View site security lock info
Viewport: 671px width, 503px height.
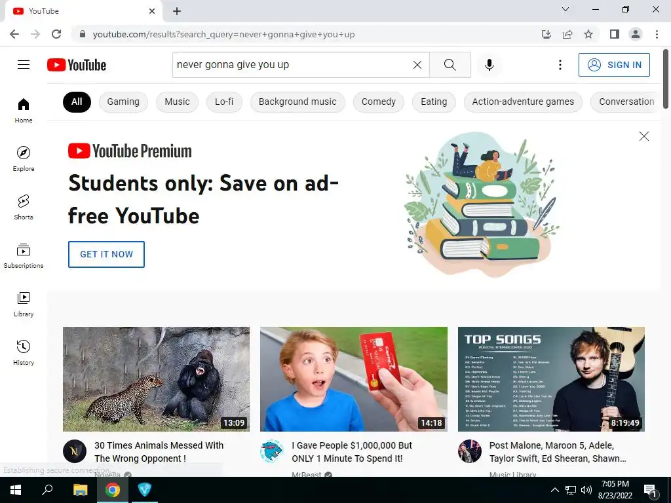(83, 34)
